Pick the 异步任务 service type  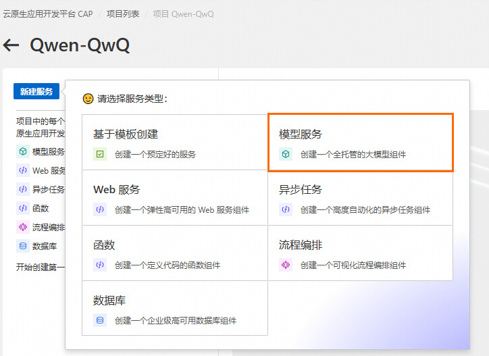[x=360, y=197]
